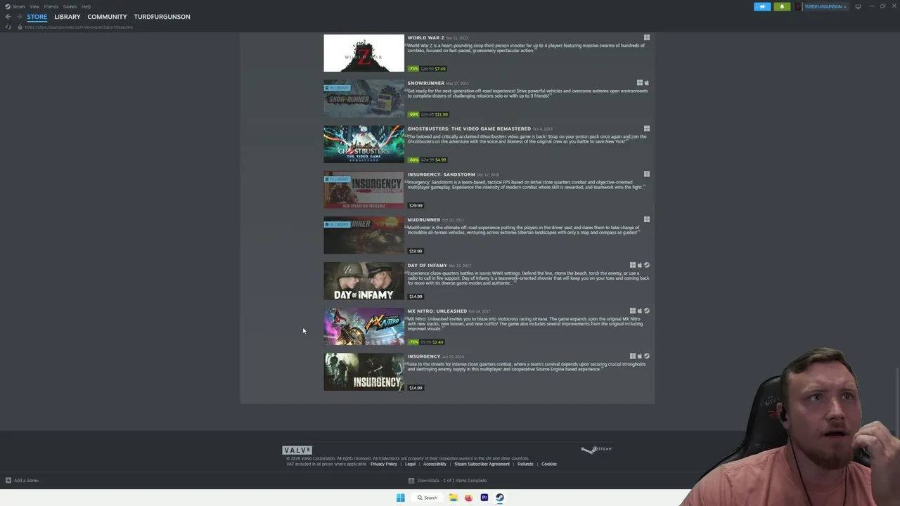Expand the TURDFURGUNSON account dropdown

pyautogui.click(x=825, y=6)
